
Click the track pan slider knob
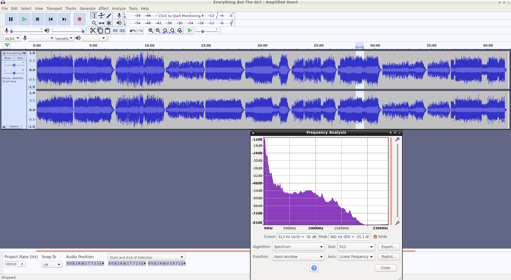14,73
